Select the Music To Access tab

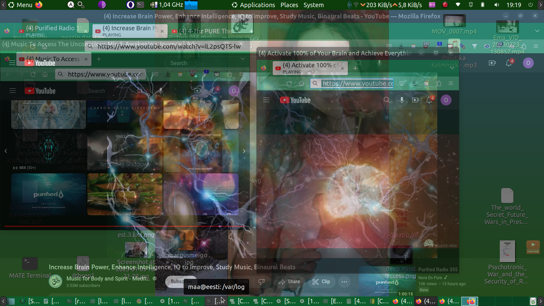click(54, 59)
